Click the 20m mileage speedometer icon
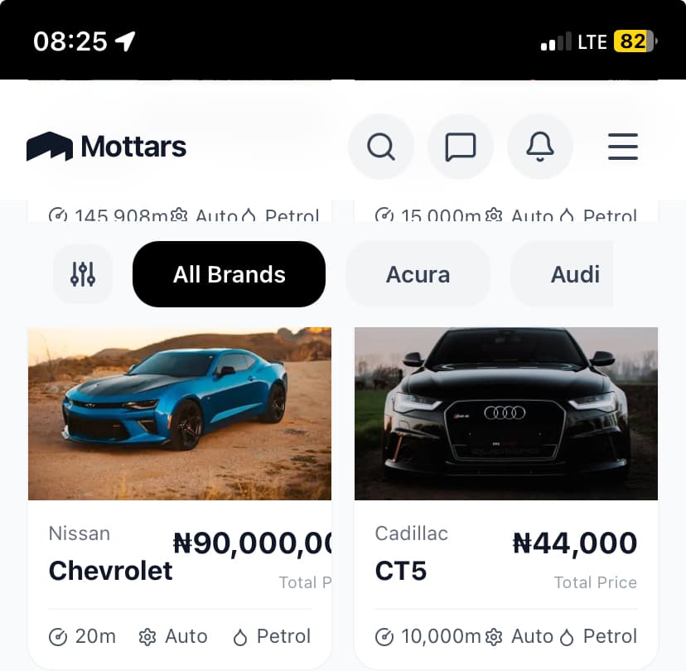 [x=58, y=637]
